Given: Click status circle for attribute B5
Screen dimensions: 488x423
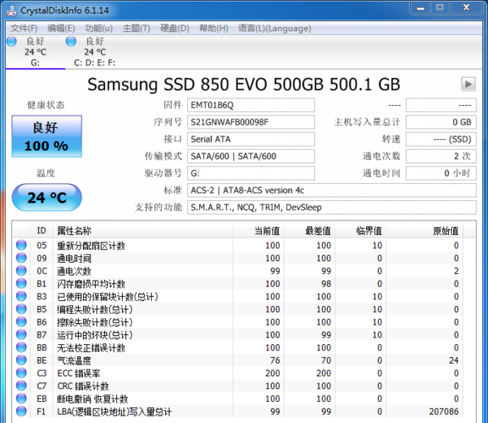Looking at the screenshot, I should [21, 309].
